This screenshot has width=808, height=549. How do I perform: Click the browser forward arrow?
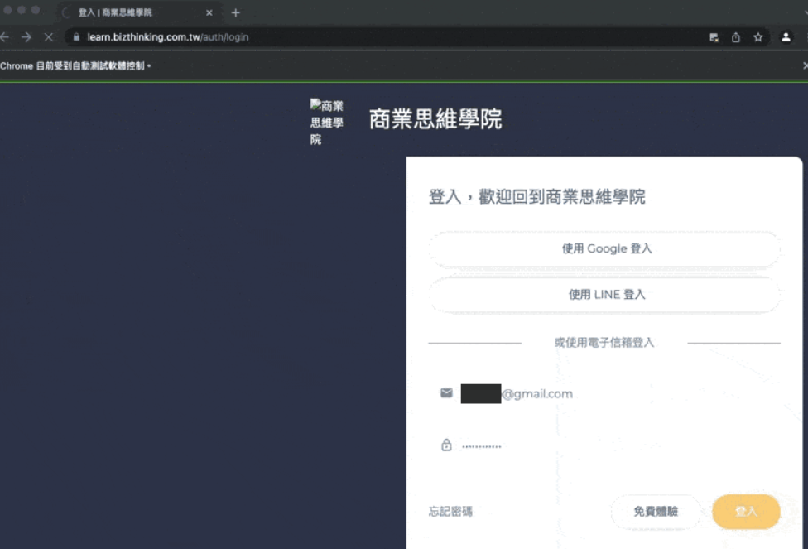(x=26, y=37)
